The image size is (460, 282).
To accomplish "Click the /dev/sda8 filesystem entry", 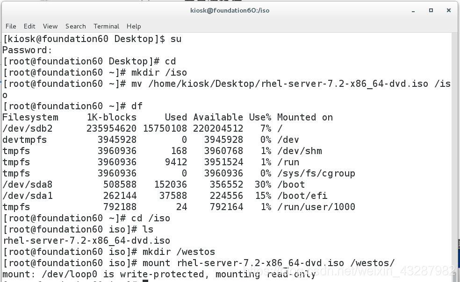I will click(28, 184).
